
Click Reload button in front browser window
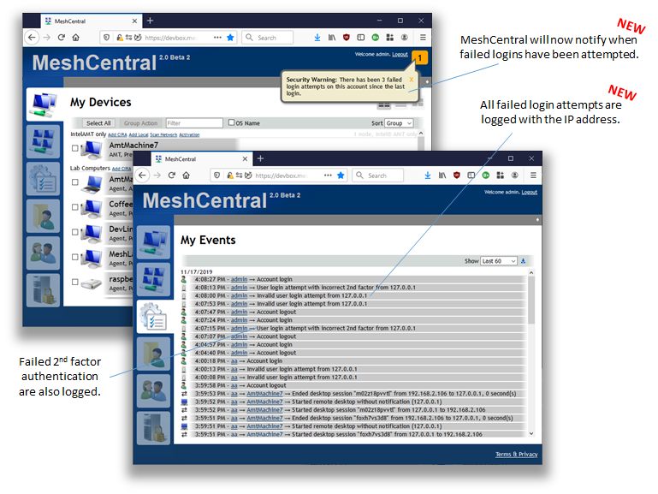[x=172, y=175]
